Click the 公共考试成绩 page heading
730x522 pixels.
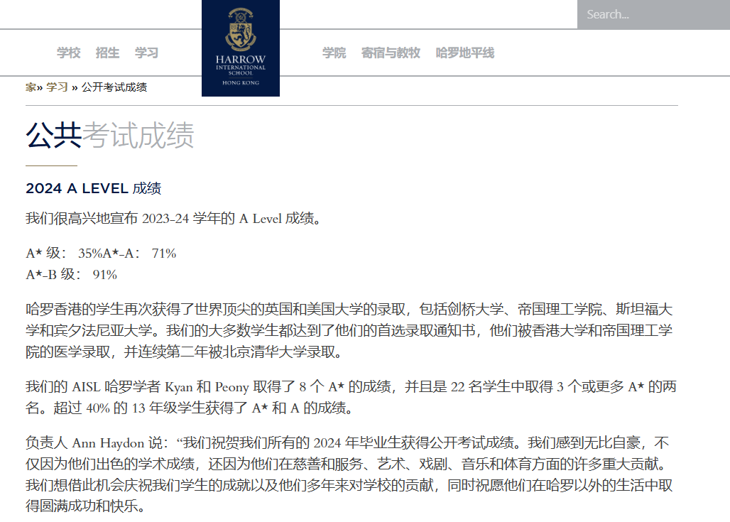110,135
